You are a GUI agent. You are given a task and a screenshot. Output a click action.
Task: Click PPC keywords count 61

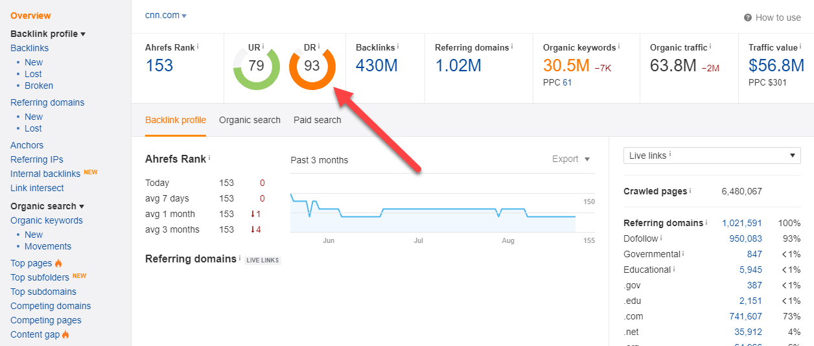click(x=567, y=82)
